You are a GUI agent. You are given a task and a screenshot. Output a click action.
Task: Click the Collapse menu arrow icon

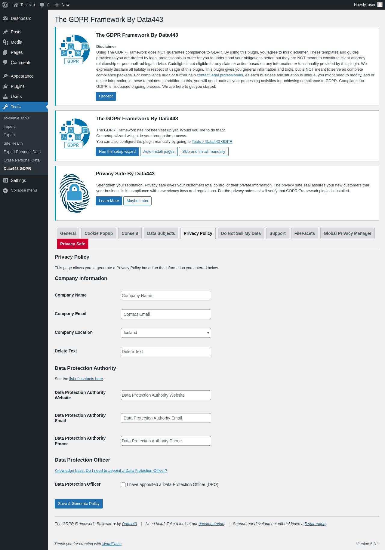click(5, 190)
